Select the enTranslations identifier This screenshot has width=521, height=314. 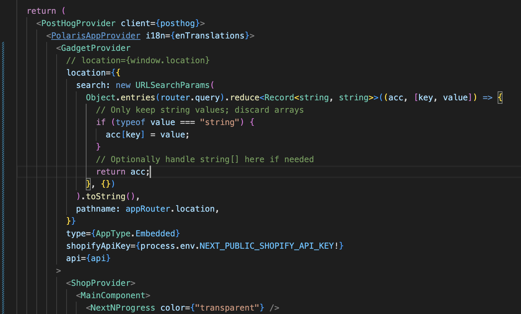coord(210,36)
